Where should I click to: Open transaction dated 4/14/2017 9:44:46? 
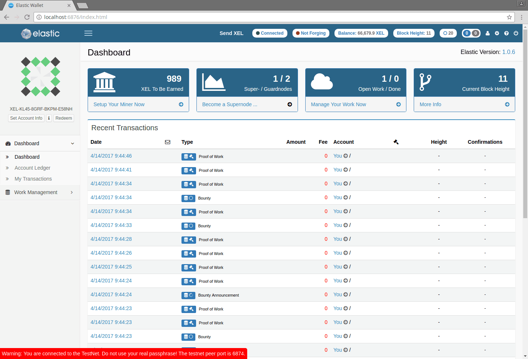111,156
